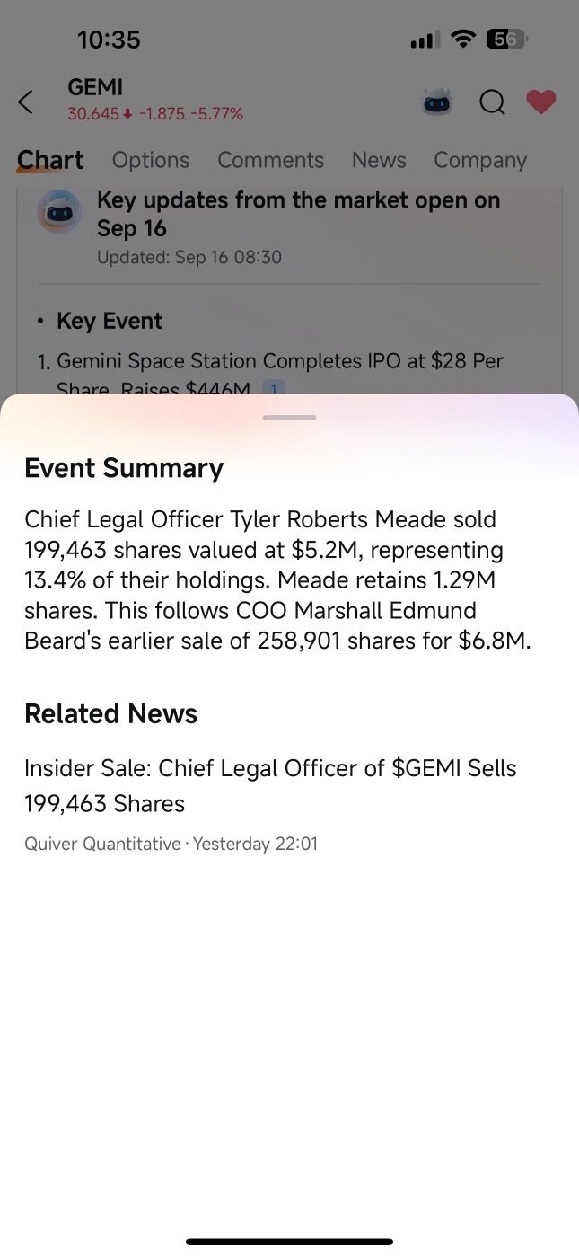Viewport: 579px width, 1256px height.
Task: Select the Chart tab
Action: point(50,160)
